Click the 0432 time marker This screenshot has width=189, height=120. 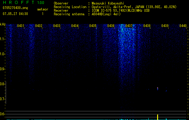click(39, 25)
